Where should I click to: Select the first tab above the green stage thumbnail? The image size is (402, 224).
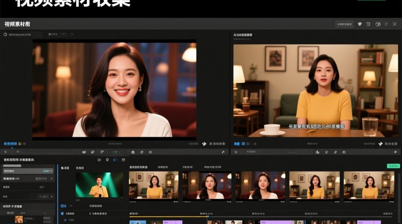pyautogui.click(x=65, y=168)
